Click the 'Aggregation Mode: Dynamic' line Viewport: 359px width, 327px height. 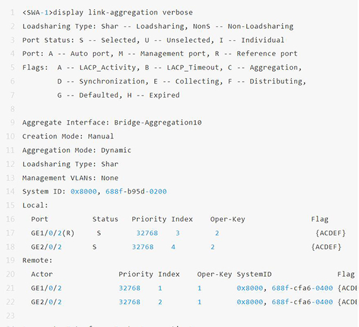tap(77, 150)
